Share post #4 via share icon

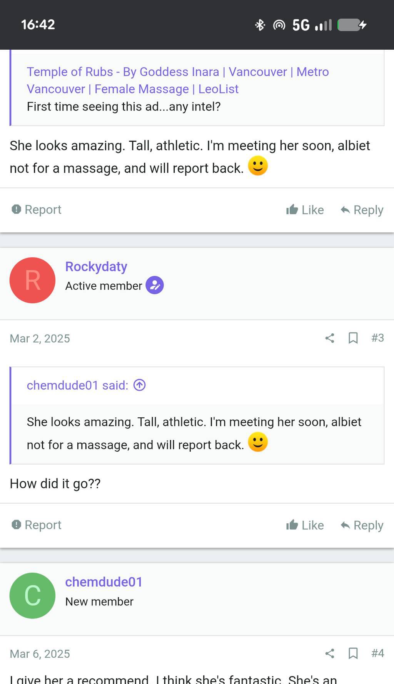point(329,653)
